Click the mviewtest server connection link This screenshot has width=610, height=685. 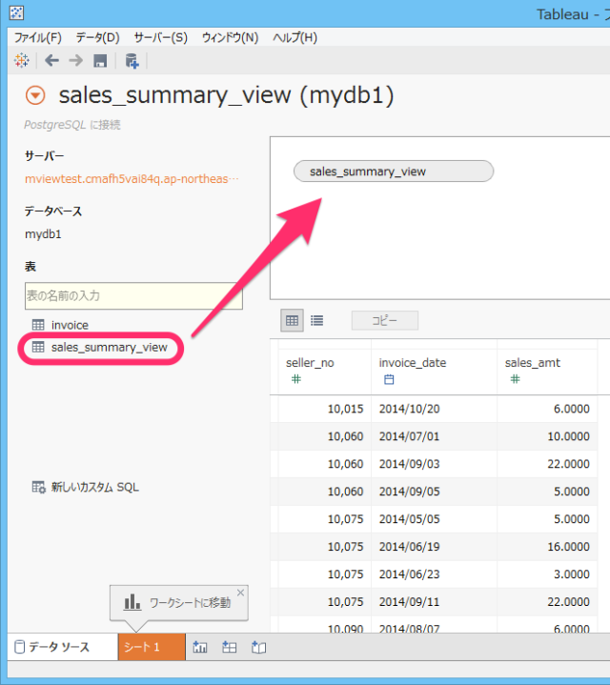click(x=132, y=179)
